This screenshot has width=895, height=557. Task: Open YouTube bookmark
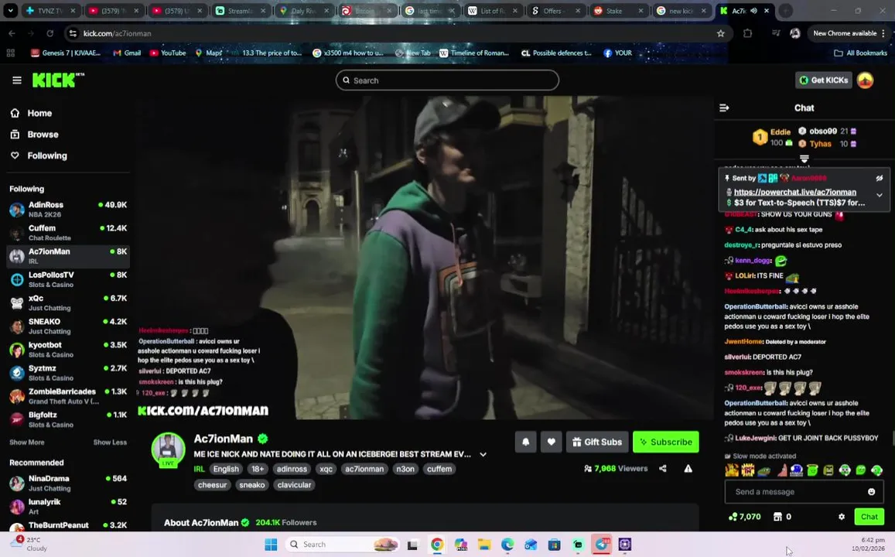168,53
